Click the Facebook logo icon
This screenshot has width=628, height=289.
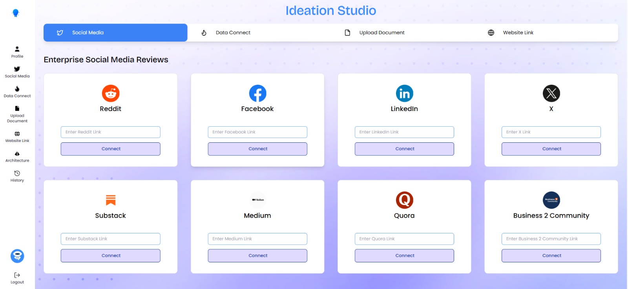coord(257,93)
